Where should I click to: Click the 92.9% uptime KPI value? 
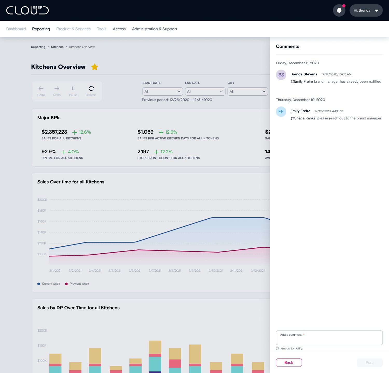pyautogui.click(x=49, y=152)
